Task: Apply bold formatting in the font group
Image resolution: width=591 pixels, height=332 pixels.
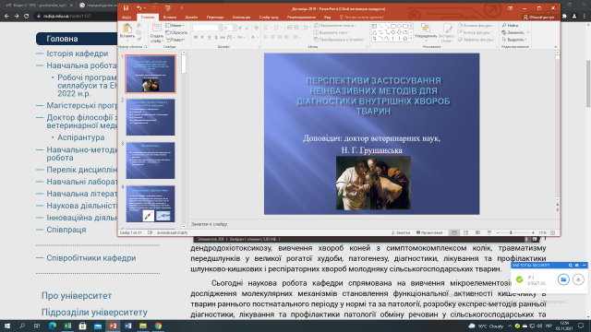Action: click(x=195, y=37)
